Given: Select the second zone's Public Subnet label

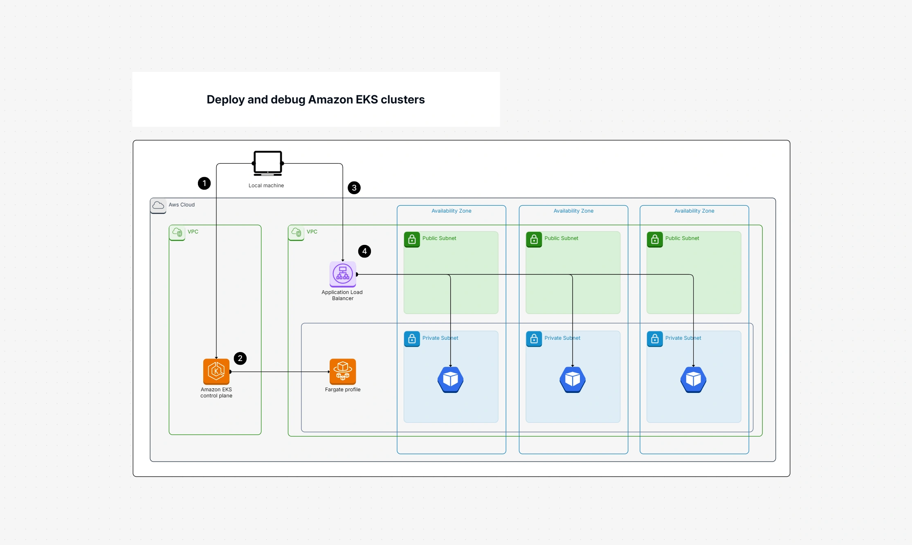Looking at the screenshot, I should point(561,238).
